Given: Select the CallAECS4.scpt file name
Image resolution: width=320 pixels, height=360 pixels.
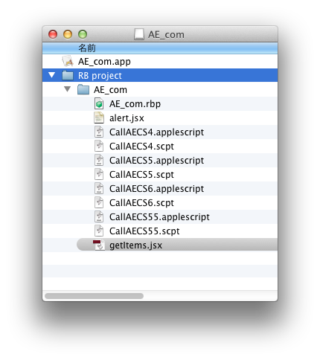Looking at the screenshot, I should point(141,147).
